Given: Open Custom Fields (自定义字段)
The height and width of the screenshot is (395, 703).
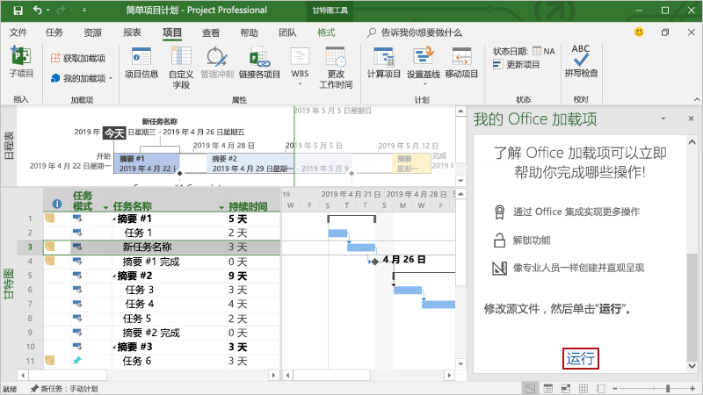Looking at the screenshot, I should [x=181, y=68].
